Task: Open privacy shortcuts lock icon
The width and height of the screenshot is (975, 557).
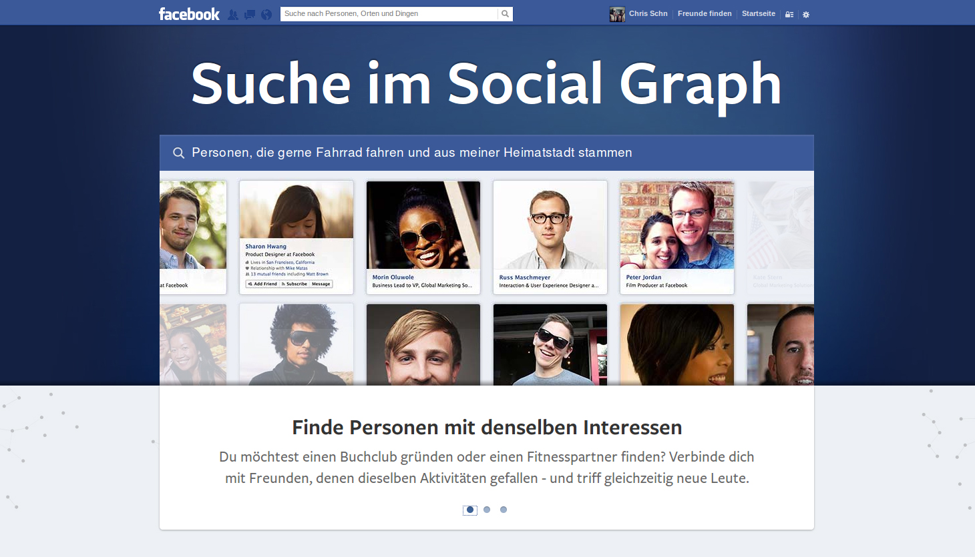Action: point(789,14)
